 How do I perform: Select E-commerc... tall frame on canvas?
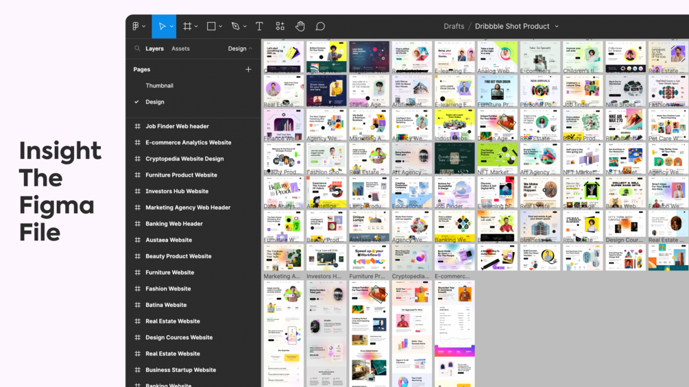coord(455,334)
